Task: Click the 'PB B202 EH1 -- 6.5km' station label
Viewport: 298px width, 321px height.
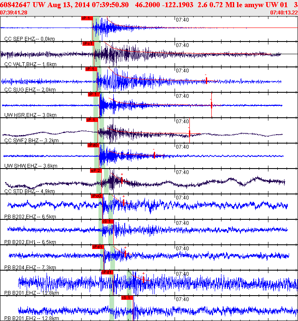Action: click(30, 242)
